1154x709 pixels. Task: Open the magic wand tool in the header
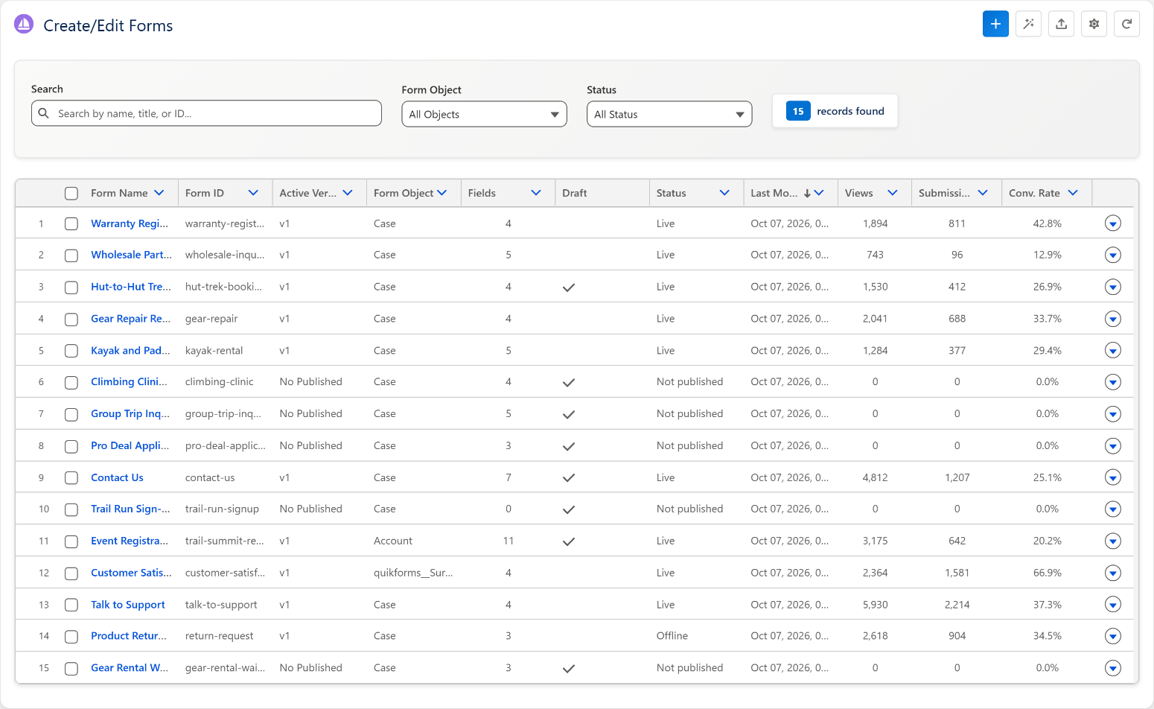click(x=1028, y=24)
